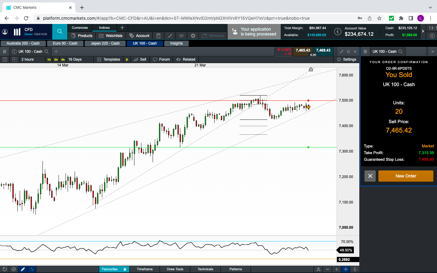Image resolution: width=437 pixels, height=273 pixels.
Task: Pop out the chart window
Action: click(x=348, y=52)
